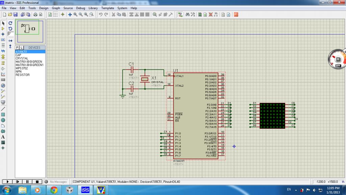Pause the running simulation
Viewport: 346px width, 195px height.
pos(27,182)
